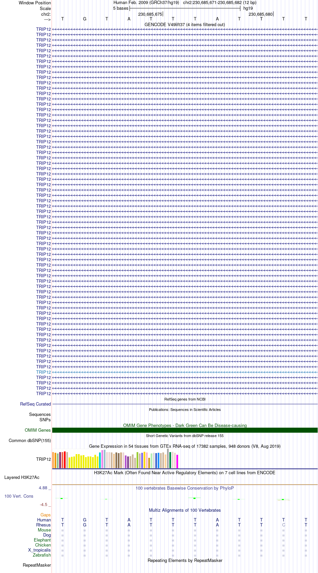318x573 pixels.
Task: Click the magenta last bar in GTEx chart
Action: tap(177, 461)
